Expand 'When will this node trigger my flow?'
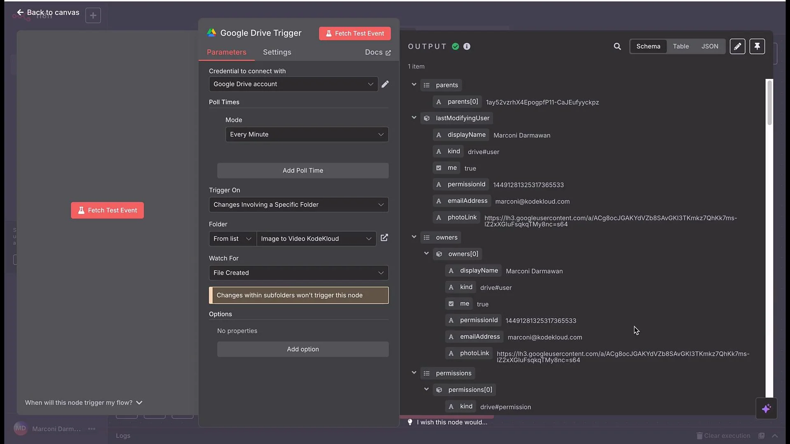790x444 pixels. (x=84, y=402)
